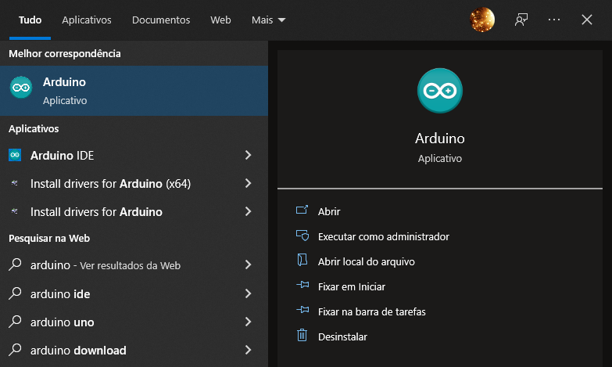
Task: Click the search icon for Ver resultados da Web
Action: pos(15,264)
